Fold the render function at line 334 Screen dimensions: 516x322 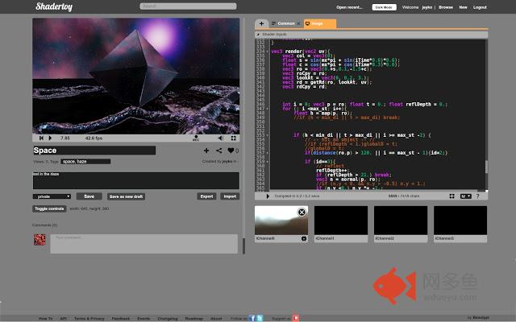(268, 52)
